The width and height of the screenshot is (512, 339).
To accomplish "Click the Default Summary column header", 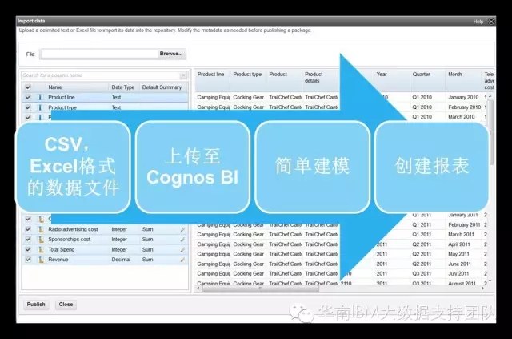I will pyautogui.click(x=162, y=87).
